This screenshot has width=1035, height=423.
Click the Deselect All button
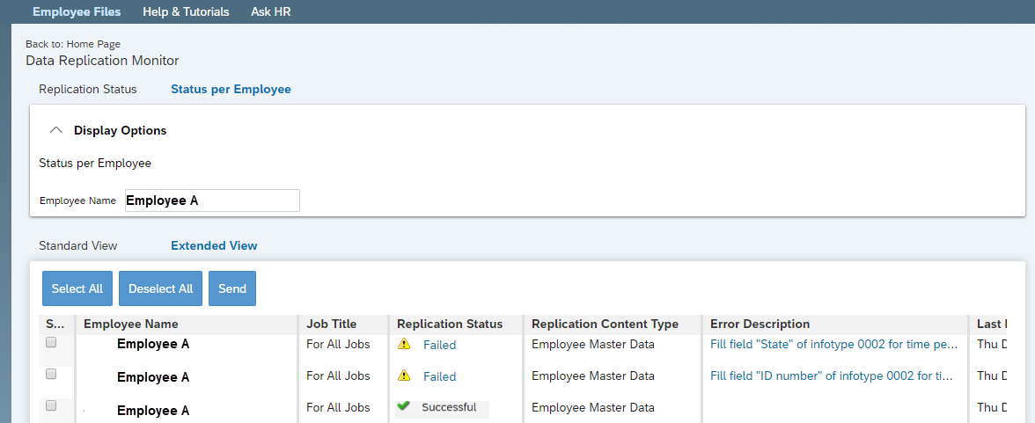point(160,288)
